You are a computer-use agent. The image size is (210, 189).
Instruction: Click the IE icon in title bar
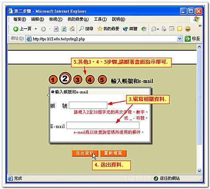click(x=10, y=11)
